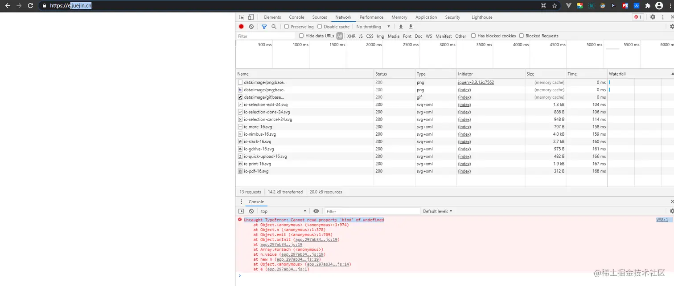Image resolution: width=674 pixels, height=286 pixels.
Task: Toggle the device toolbar icon
Action: pos(251,17)
